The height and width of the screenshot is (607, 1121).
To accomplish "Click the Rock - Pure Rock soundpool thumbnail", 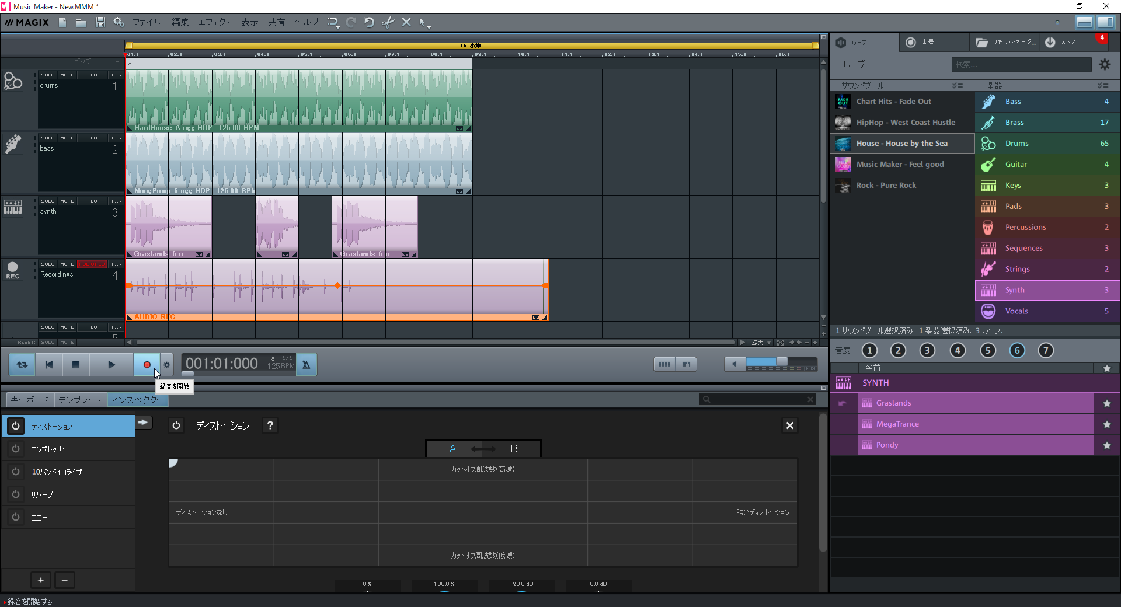I will (843, 186).
